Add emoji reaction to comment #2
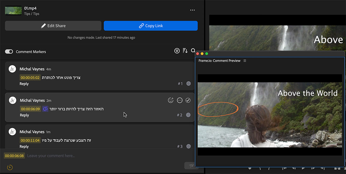Image resolution: width=346 pixels, height=174 pixels. (170, 100)
